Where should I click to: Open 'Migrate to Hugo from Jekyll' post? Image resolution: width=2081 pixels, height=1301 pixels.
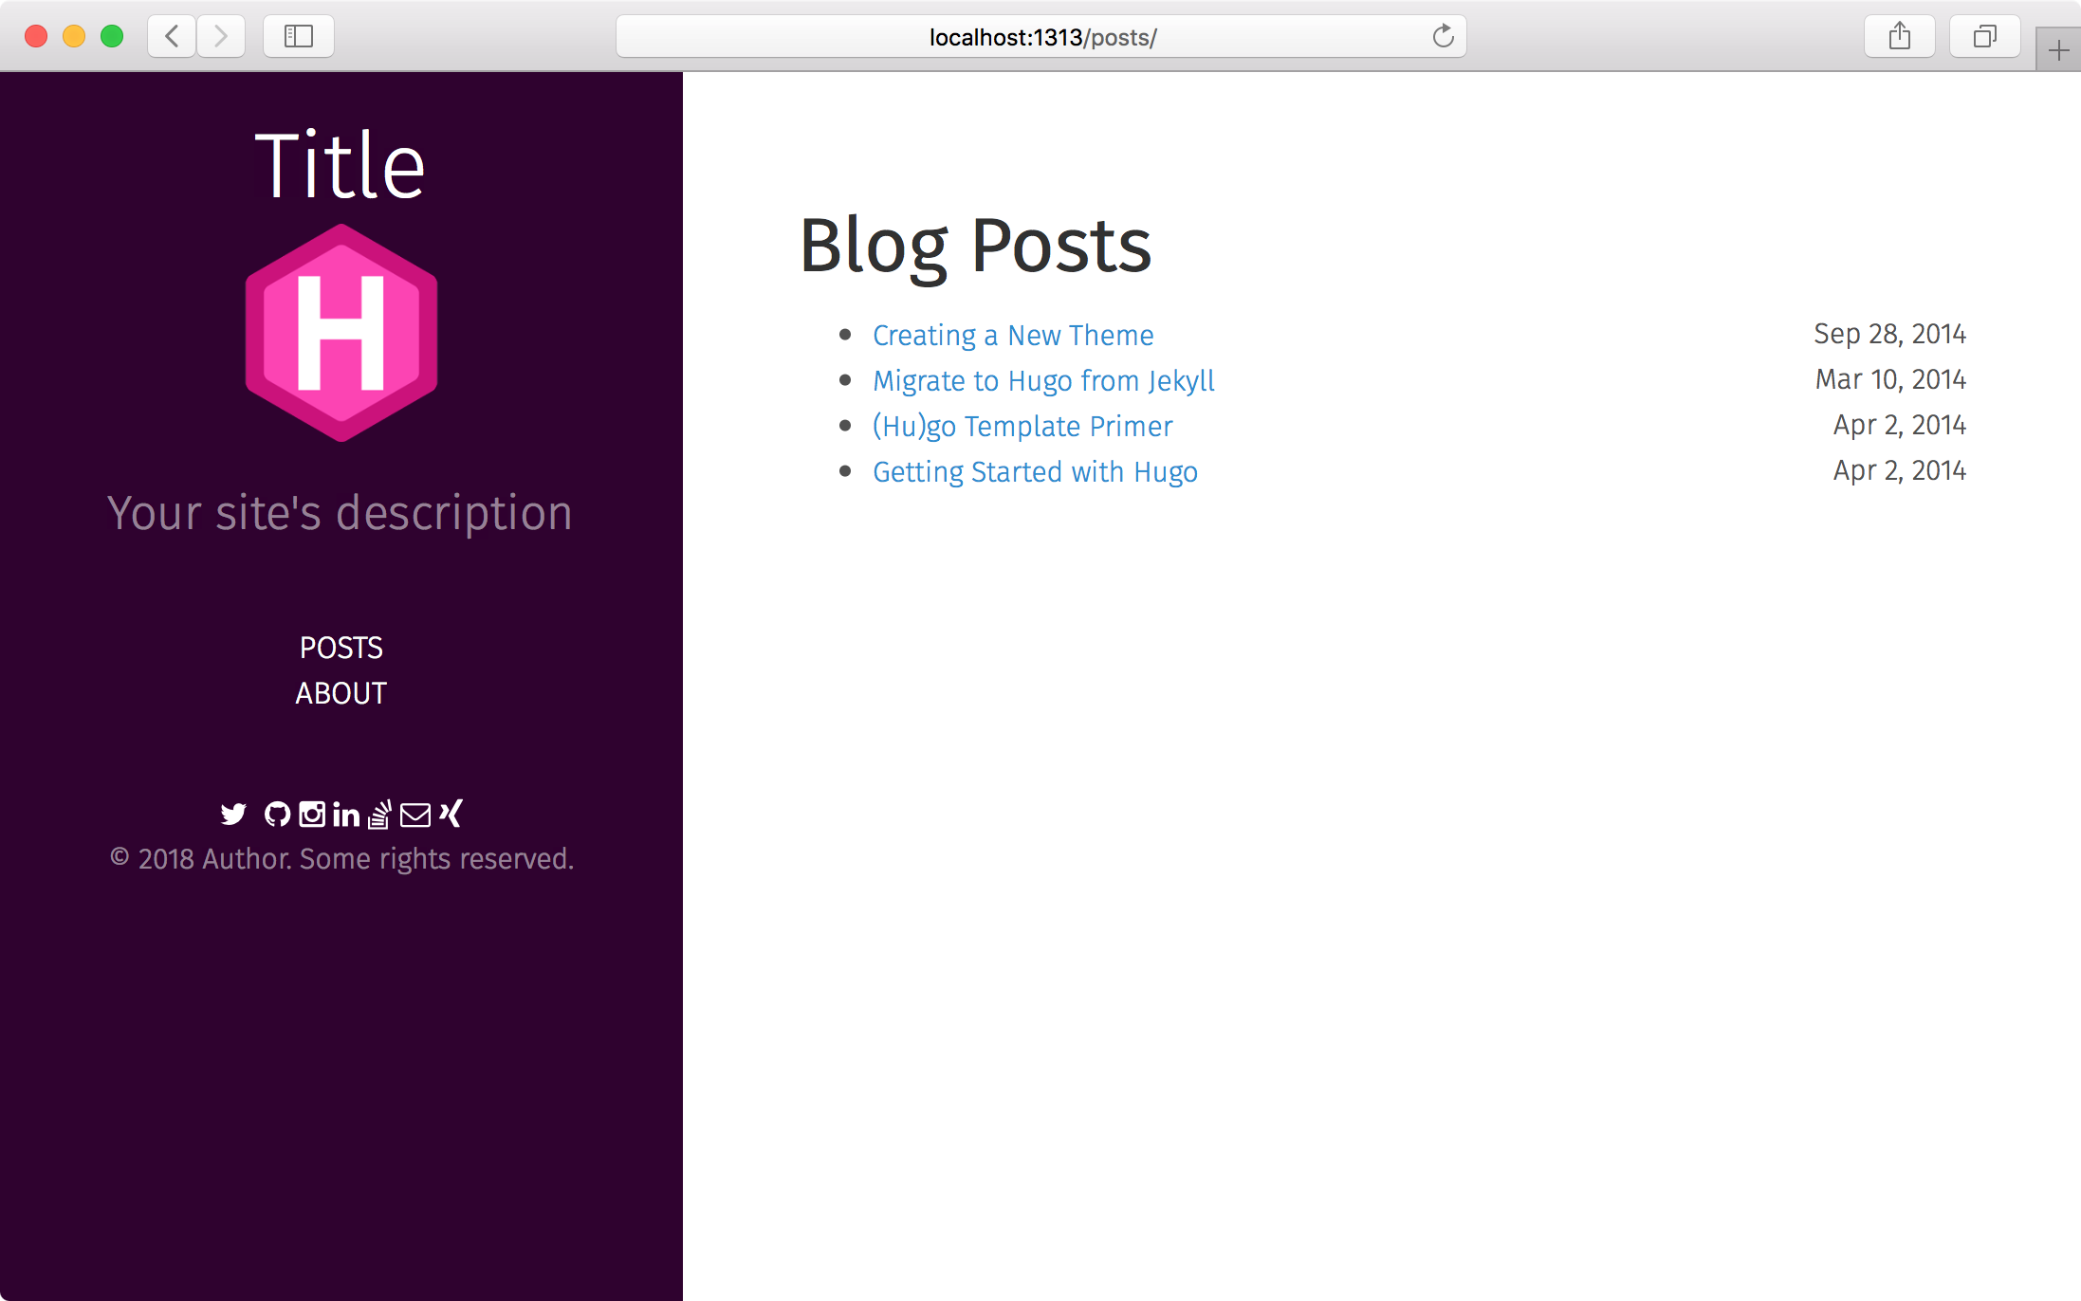click(1043, 380)
